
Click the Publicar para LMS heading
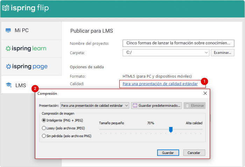(x=92, y=31)
